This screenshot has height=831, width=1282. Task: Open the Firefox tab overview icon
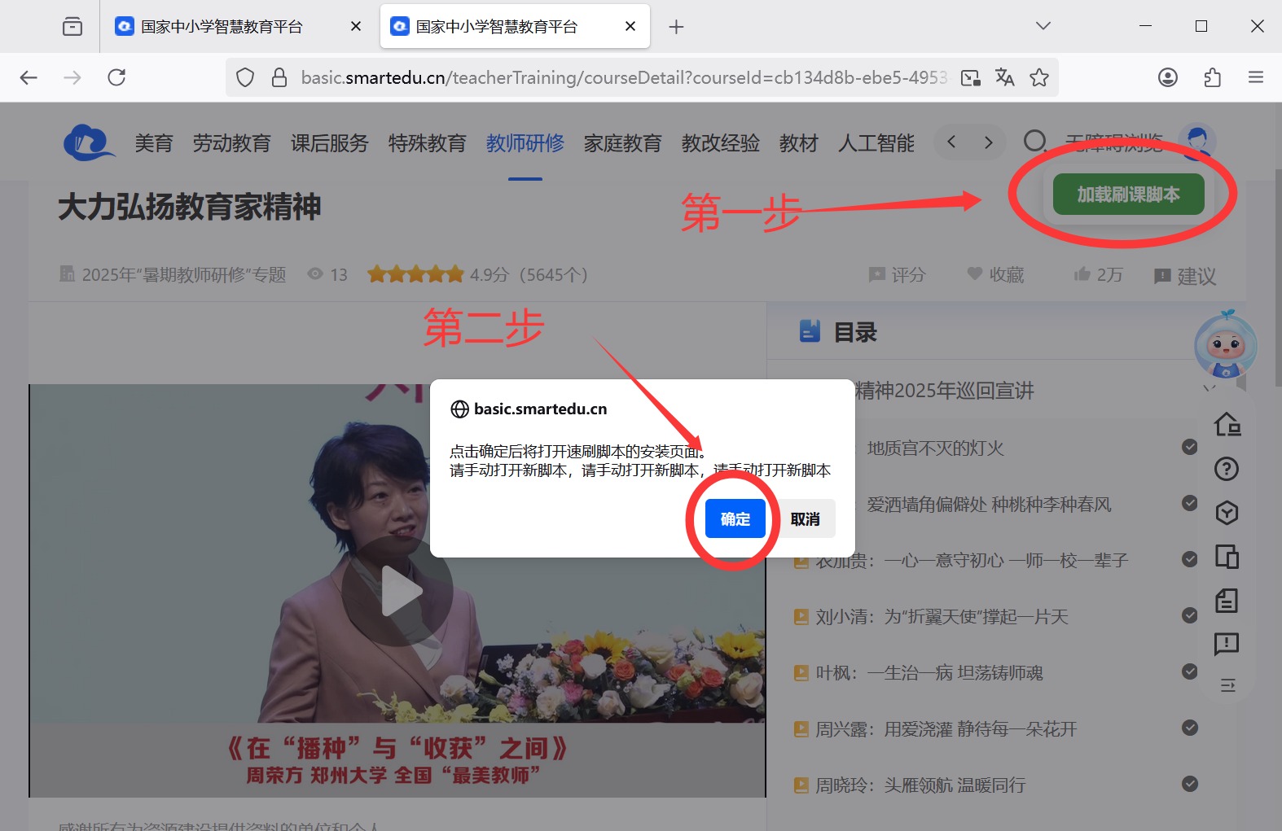[72, 27]
